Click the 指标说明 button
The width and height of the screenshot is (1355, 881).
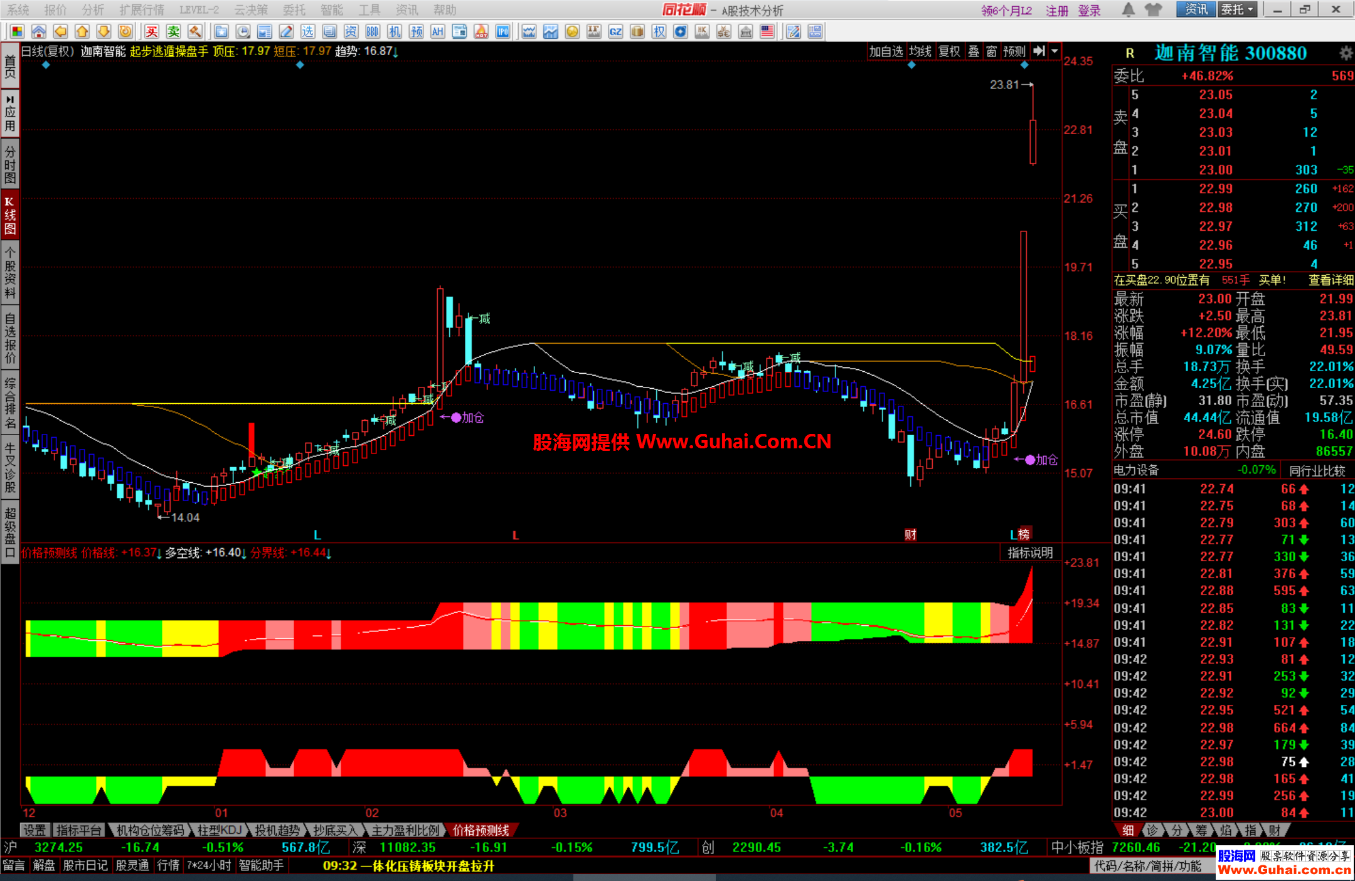coord(1030,552)
